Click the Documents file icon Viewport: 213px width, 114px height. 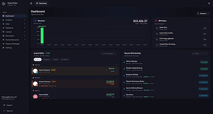point(3,36)
